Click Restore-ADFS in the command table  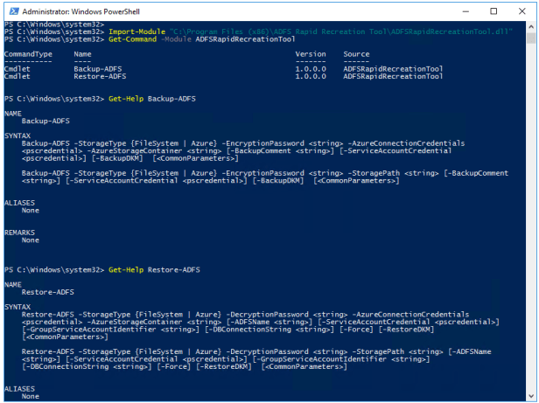(x=100, y=76)
